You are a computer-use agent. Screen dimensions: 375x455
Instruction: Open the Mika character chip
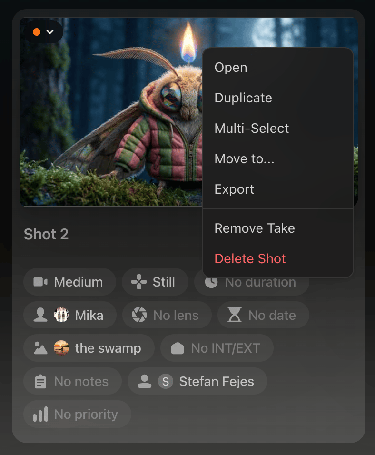pyautogui.click(x=70, y=315)
